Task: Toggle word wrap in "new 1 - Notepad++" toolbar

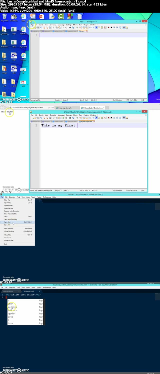Action: click(90, 27)
